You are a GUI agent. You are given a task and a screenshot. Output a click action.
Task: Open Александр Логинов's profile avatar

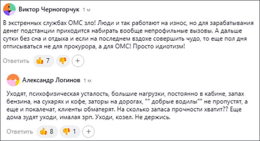(13, 80)
